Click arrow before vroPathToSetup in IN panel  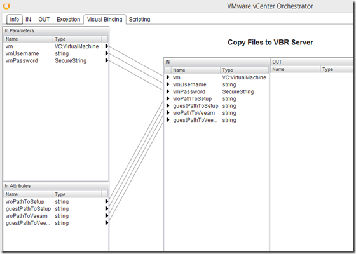click(x=168, y=98)
